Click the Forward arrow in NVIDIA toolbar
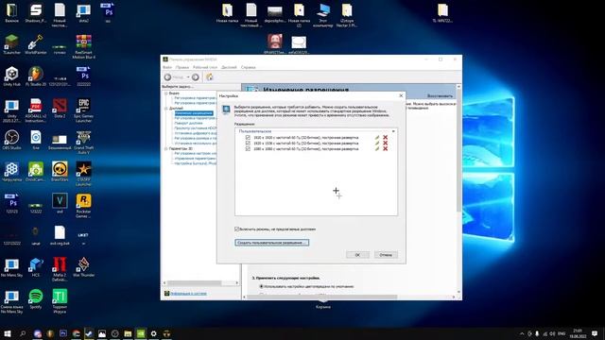 [196, 77]
